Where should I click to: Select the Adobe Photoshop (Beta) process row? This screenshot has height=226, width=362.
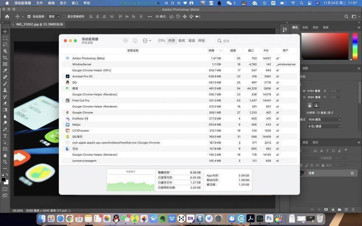[x=180, y=59]
